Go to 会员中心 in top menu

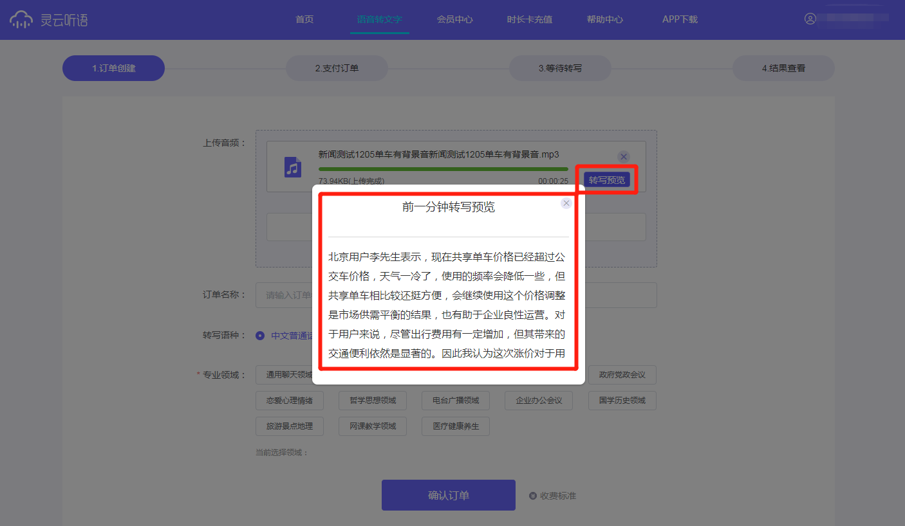(454, 19)
